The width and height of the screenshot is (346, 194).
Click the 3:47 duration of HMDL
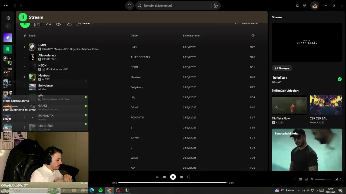point(252,47)
